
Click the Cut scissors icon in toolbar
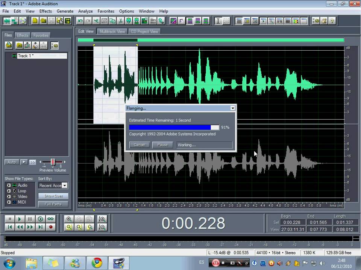[121, 21]
